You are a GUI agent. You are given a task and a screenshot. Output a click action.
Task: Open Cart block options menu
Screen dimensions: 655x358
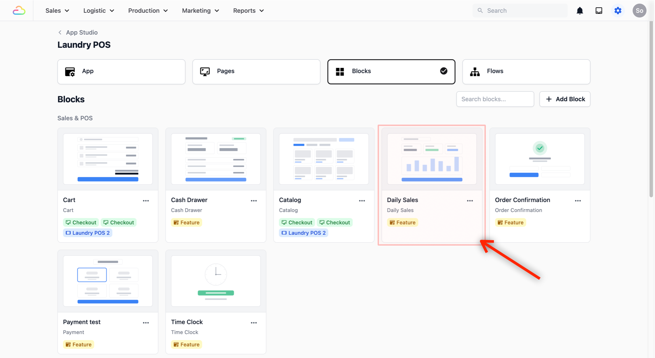[x=146, y=200]
